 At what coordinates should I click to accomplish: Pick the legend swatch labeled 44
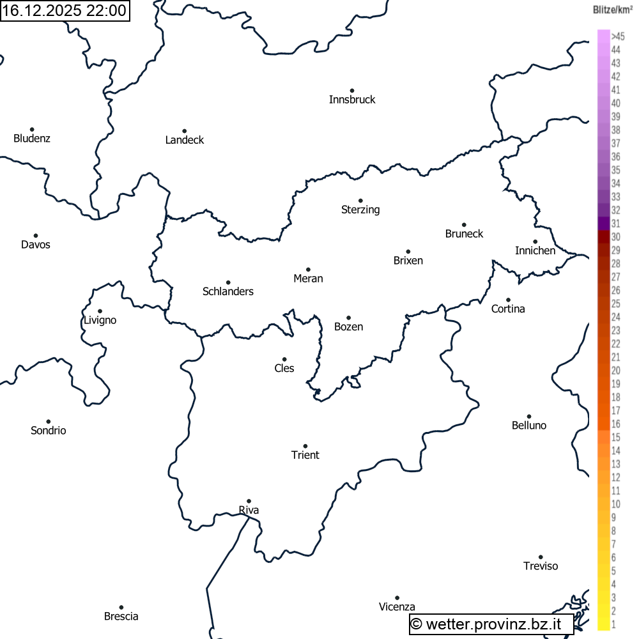(x=603, y=50)
